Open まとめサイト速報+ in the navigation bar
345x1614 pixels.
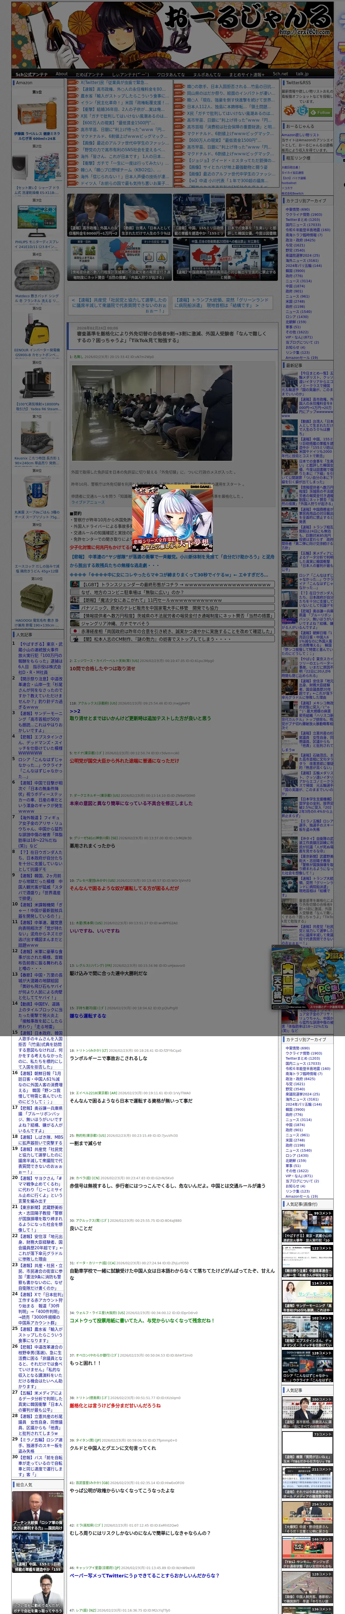coord(247,74)
